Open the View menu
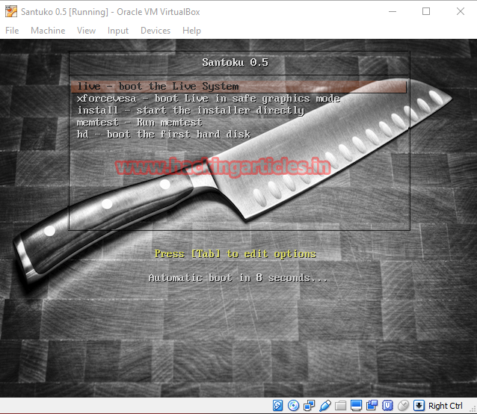Screen dimensions: 477x414 (x=86, y=31)
